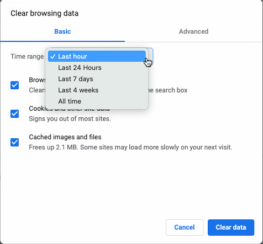This screenshot has height=244, width=263.
Task: Click the Time range label
Action: tap(27, 57)
